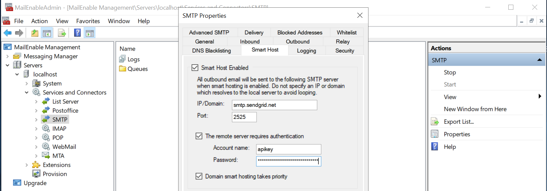
Task: Toggle Domain smart hosting takes priority
Action: click(199, 176)
